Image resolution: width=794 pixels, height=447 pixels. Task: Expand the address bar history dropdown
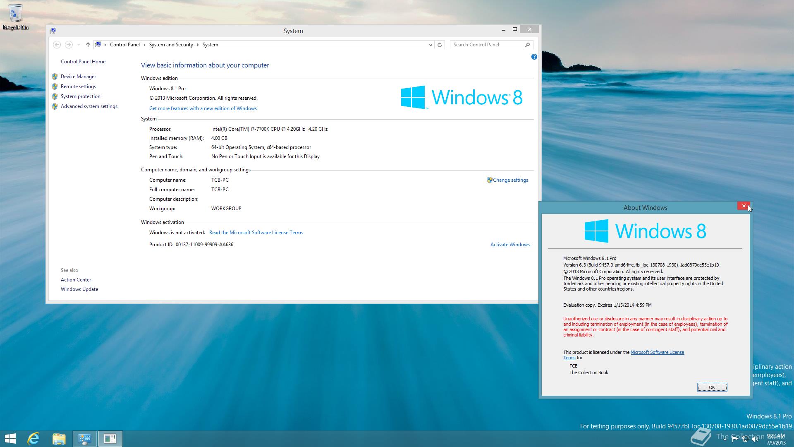(x=430, y=45)
